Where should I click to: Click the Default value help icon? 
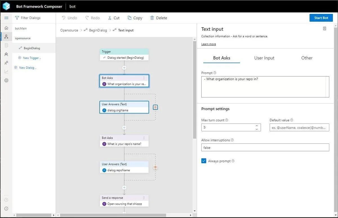tap(292, 120)
